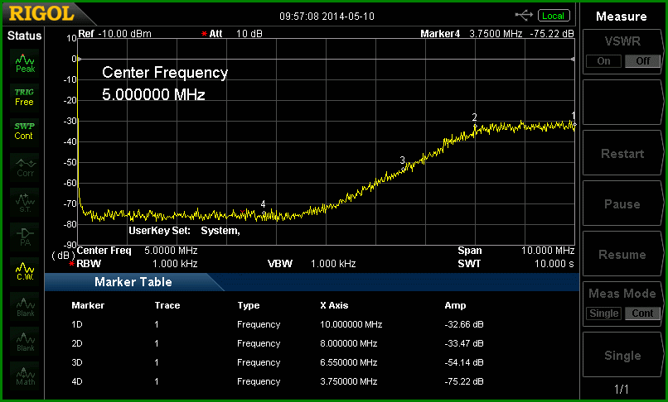Click the Math trace status icon
Screen dimensions: 668x402
25,376
